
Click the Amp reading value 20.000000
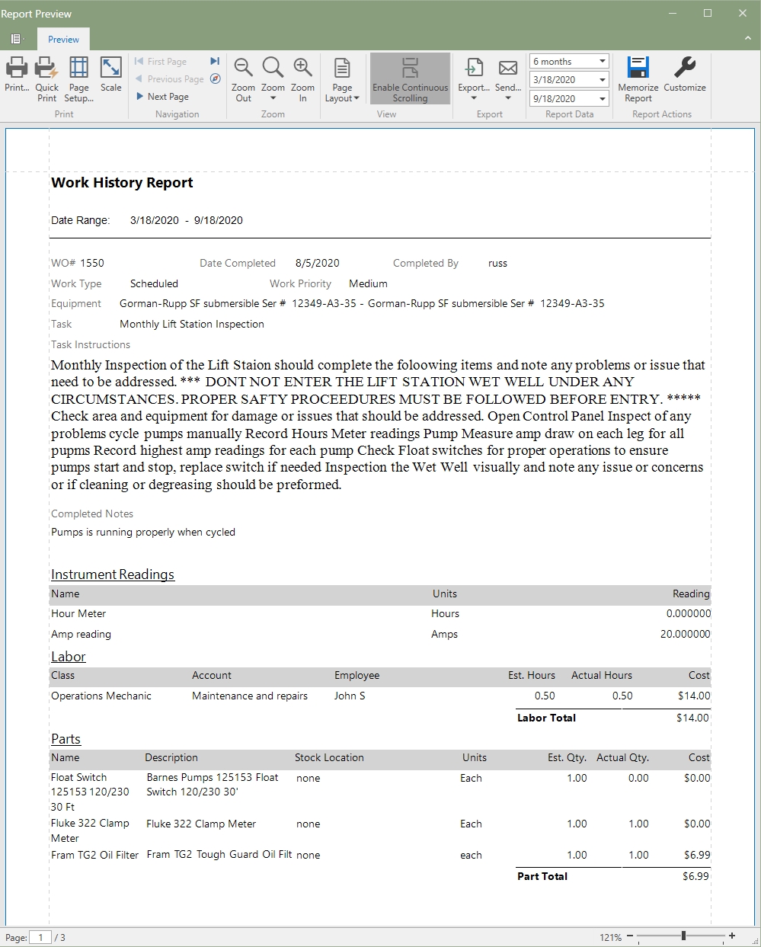(x=685, y=634)
